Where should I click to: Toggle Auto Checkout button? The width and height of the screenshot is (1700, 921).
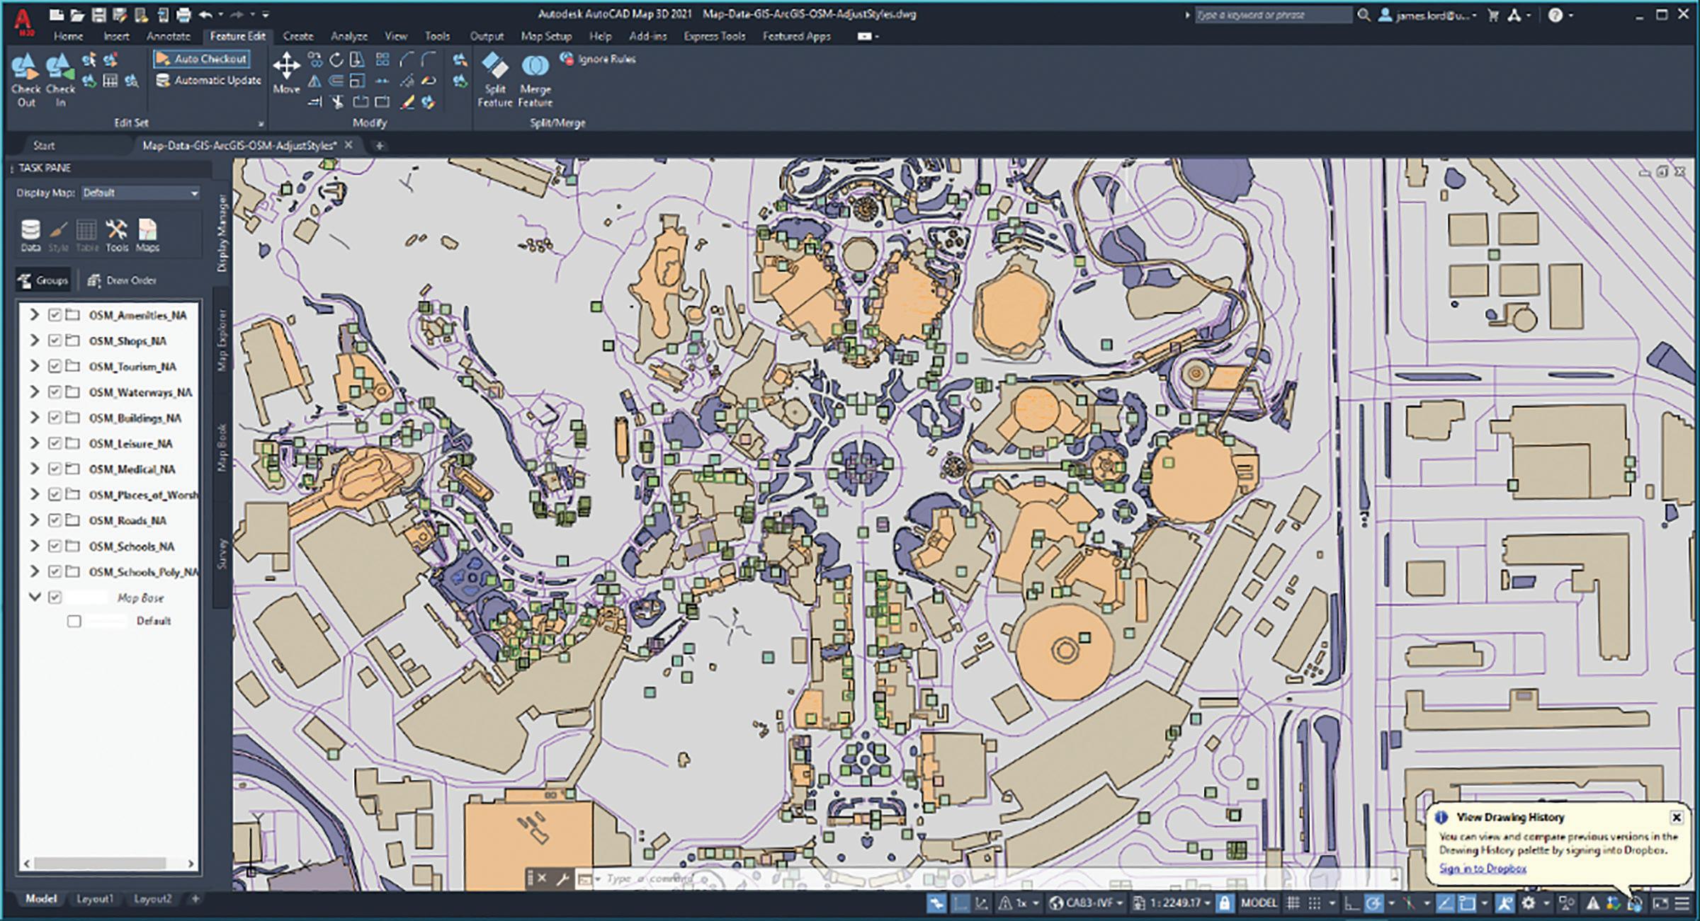point(202,59)
